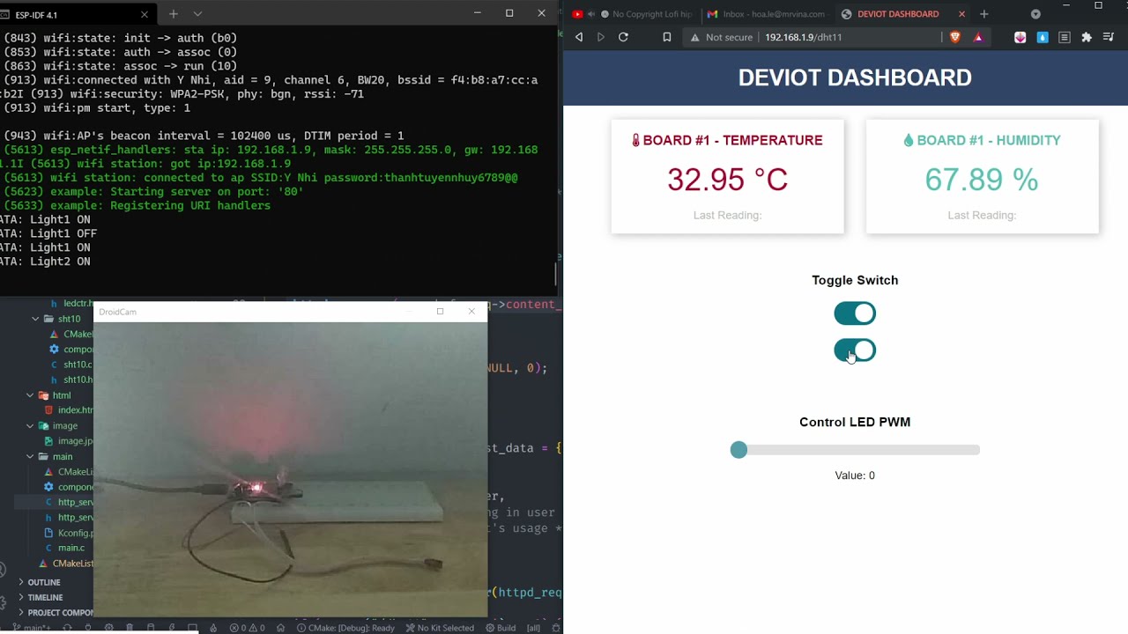
Task: Click the ESP-IDF flash flame icon
Action: [x=213, y=628]
